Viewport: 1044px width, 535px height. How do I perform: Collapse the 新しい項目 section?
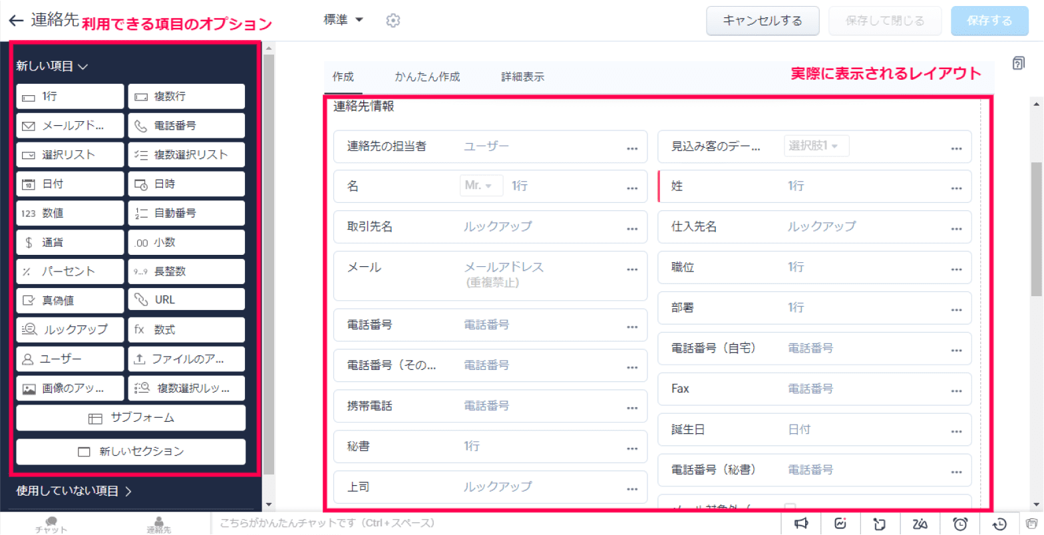(x=52, y=66)
